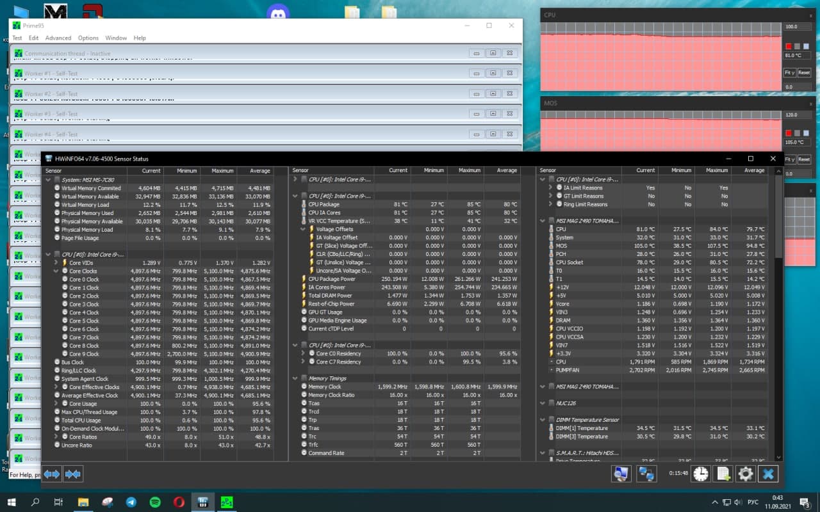Open the Window menu in Prime95
This screenshot has width=820, height=512.
click(116, 38)
